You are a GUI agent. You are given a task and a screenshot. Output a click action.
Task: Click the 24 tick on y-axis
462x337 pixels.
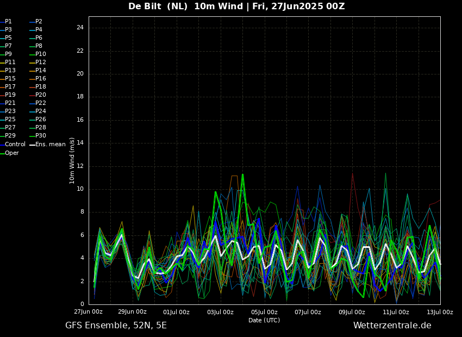tap(80, 28)
